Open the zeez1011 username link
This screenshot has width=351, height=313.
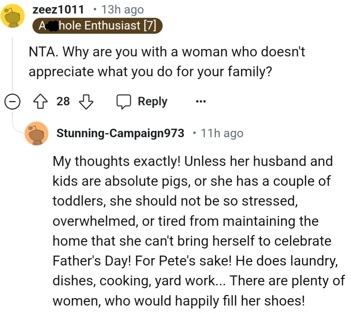[58, 10]
